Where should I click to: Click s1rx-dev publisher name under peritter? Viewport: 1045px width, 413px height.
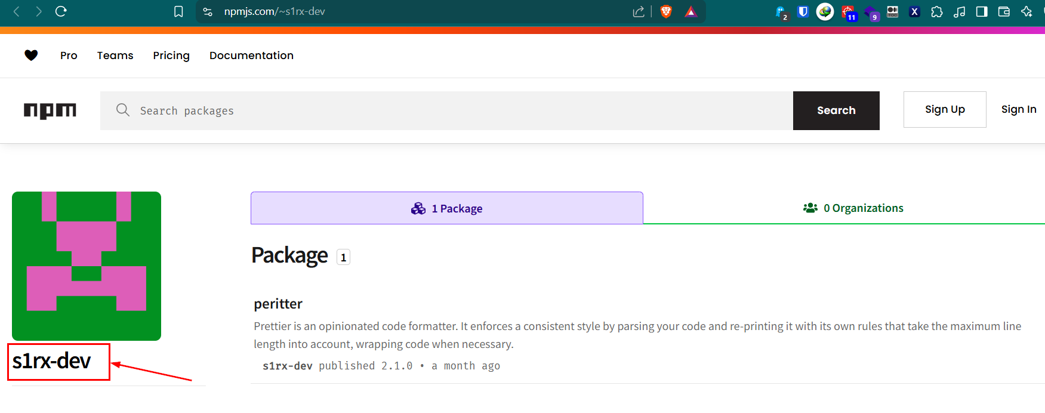coord(288,366)
